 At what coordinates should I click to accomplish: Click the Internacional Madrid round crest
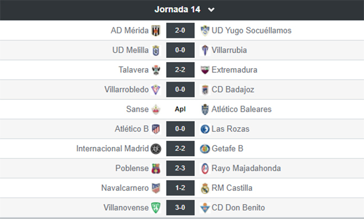pos(156,149)
